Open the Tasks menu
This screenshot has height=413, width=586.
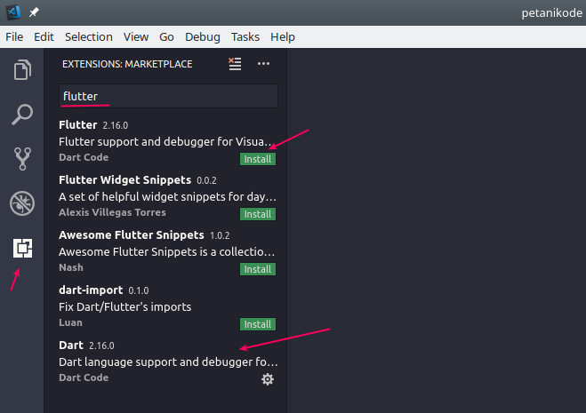click(245, 37)
